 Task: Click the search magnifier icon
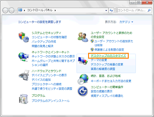[x=149, y=10]
